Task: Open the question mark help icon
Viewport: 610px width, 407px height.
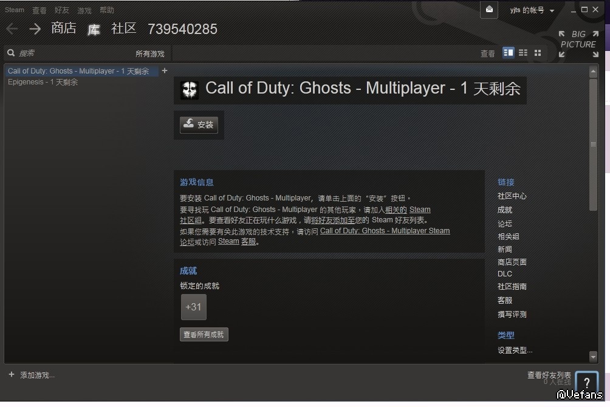Action: [587, 383]
